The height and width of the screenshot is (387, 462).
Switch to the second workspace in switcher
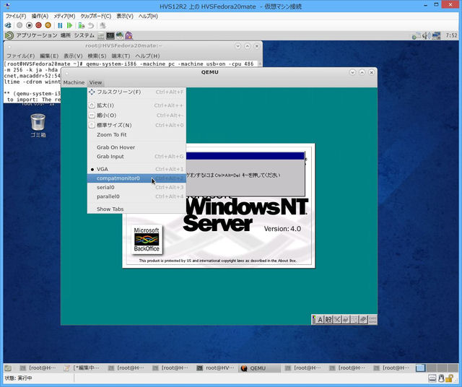point(431,368)
